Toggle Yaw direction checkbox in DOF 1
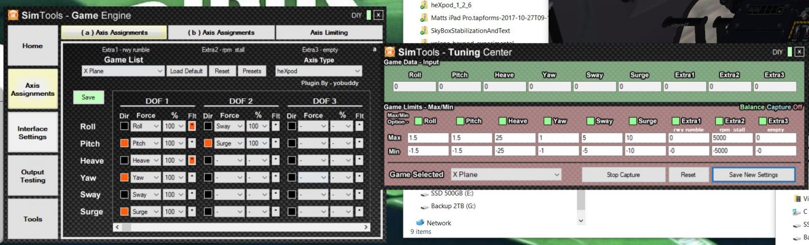This screenshot has height=245, width=809. tap(124, 177)
